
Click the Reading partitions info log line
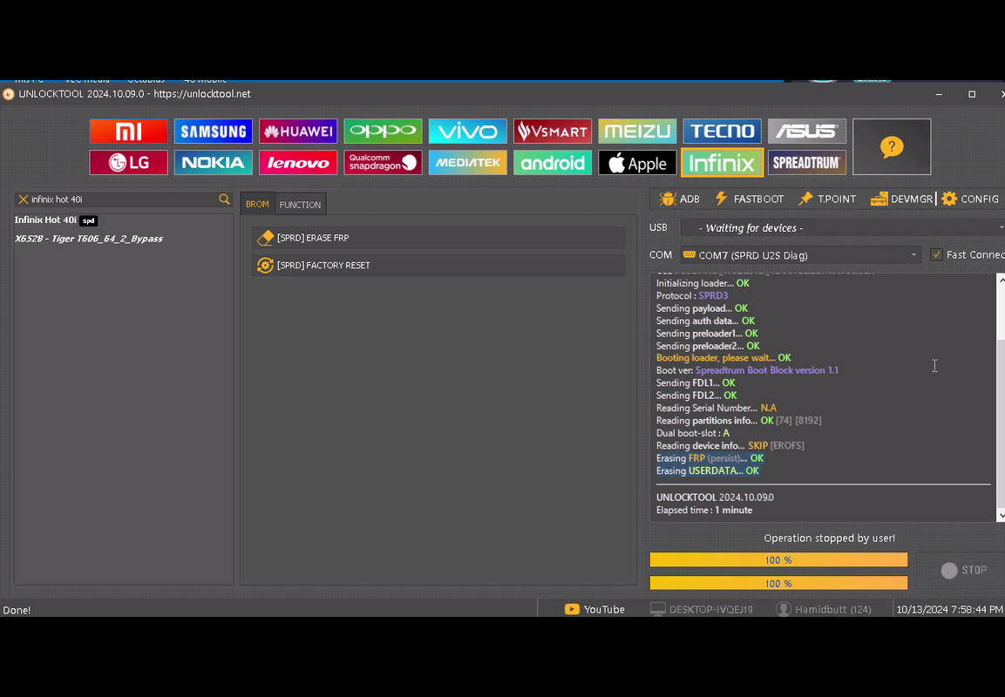click(x=739, y=421)
